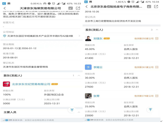
Task: Select 张雱 share ratio 25.00%
Action: click(90, 107)
